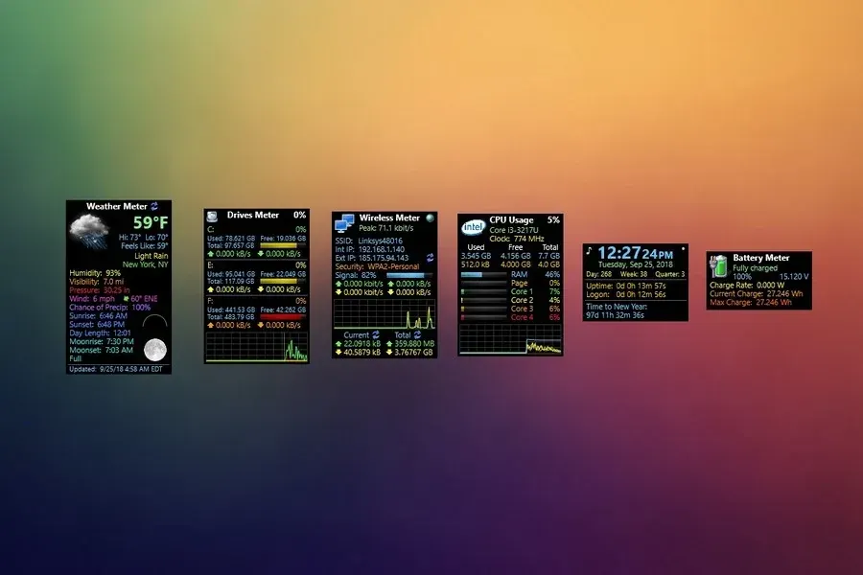Screen dimensions: 863x575
Task: Click the reset icon next to Current
Action: coord(375,334)
